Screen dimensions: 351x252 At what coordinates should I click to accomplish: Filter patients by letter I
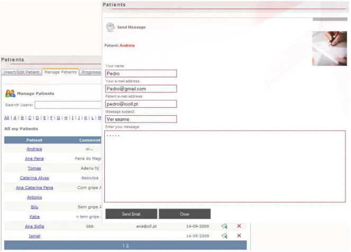[x=73, y=118]
